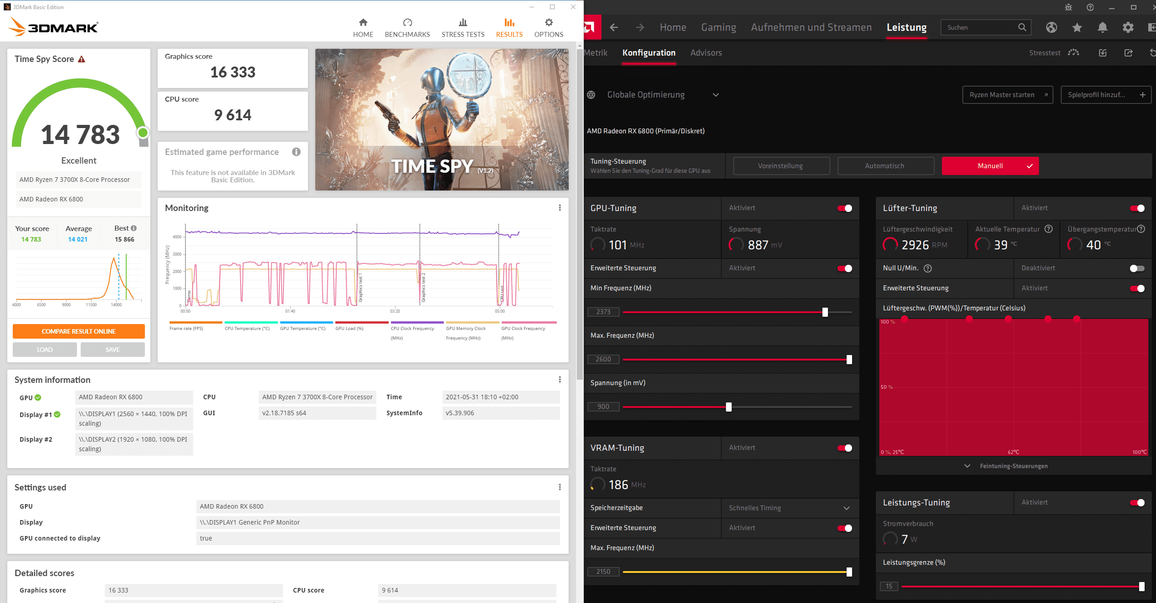Open the Aufnehmen und Streamen tab
Screen dimensions: 1156x603
(x=811, y=27)
